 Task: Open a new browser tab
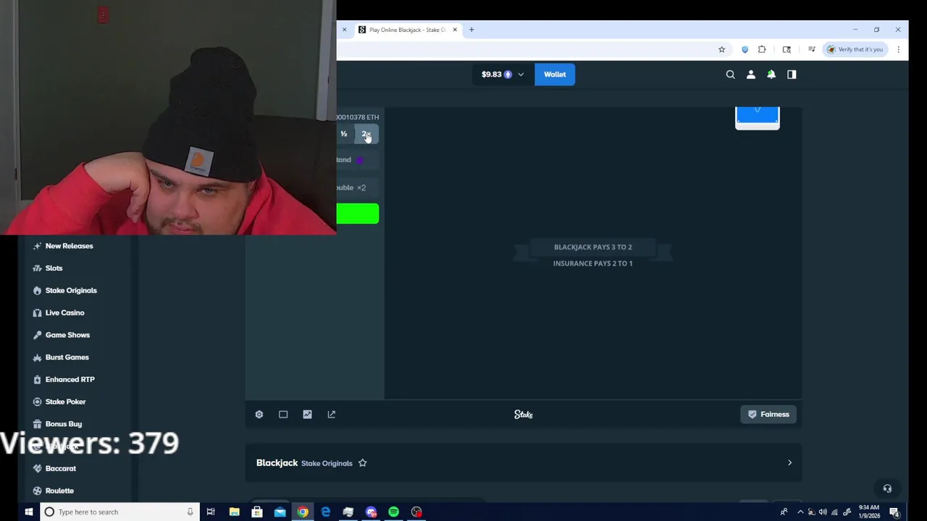pos(471,30)
